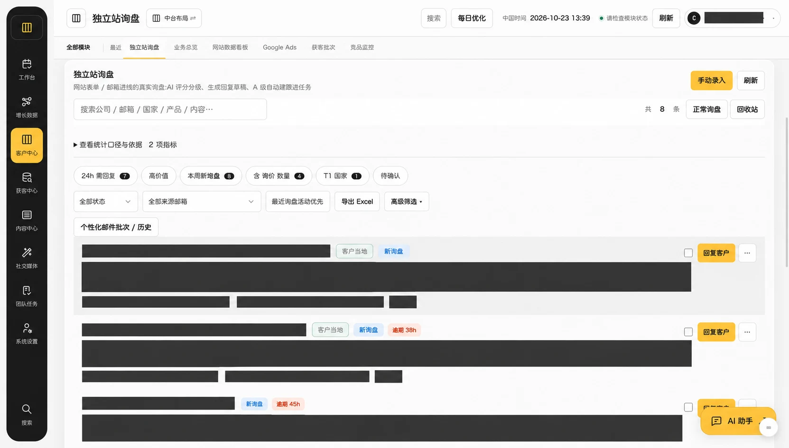Click the round minimize bubble near AI 助手
The height and width of the screenshot is (448, 789).
click(768, 428)
